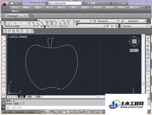Viewport: 152px width, 115px height.
Task: Open the QuickCalc calculator icon
Action: pos(69,23)
